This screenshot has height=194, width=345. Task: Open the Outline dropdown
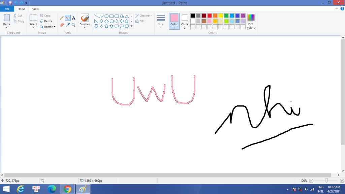coord(143,15)
